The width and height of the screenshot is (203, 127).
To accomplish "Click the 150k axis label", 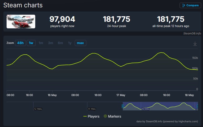I will [195, 58].
